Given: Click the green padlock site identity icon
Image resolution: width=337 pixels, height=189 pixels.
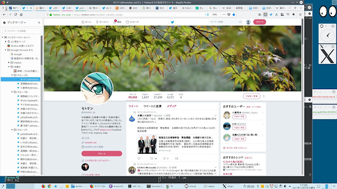Looking at the screenshot, I should pyautogui.click(x=51, y=15).
